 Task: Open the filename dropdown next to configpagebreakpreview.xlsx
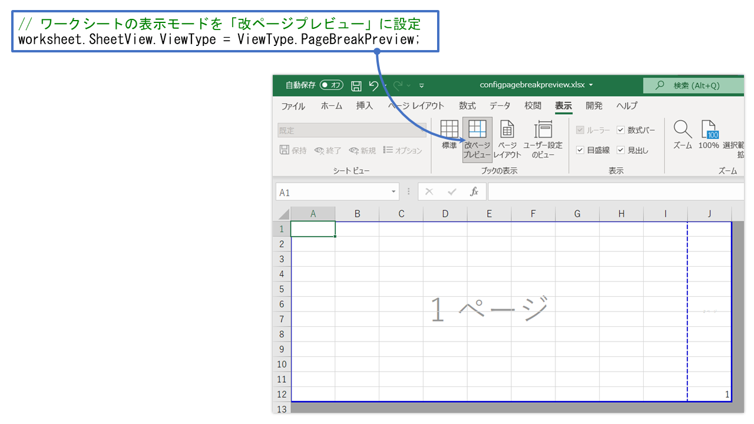(x=591, y=85)
